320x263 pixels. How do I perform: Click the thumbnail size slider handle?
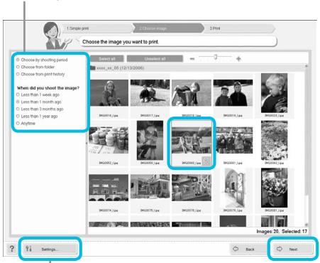click(x=216, y=57)
